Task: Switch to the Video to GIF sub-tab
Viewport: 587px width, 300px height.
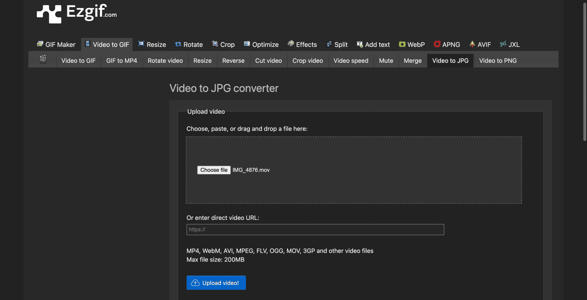Action: tap(78, 61)
